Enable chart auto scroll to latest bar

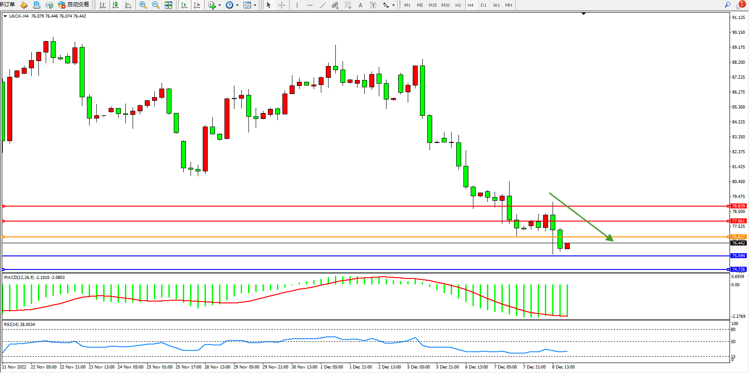184,5
